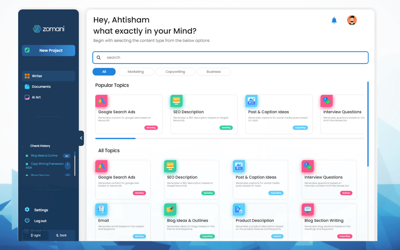Click the notification bell icon

(334, 21)
